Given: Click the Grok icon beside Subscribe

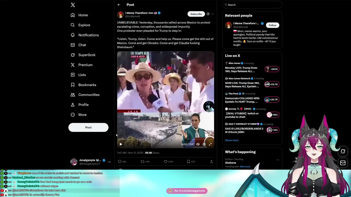Looking at the screenshot, I should pos(208,14).
